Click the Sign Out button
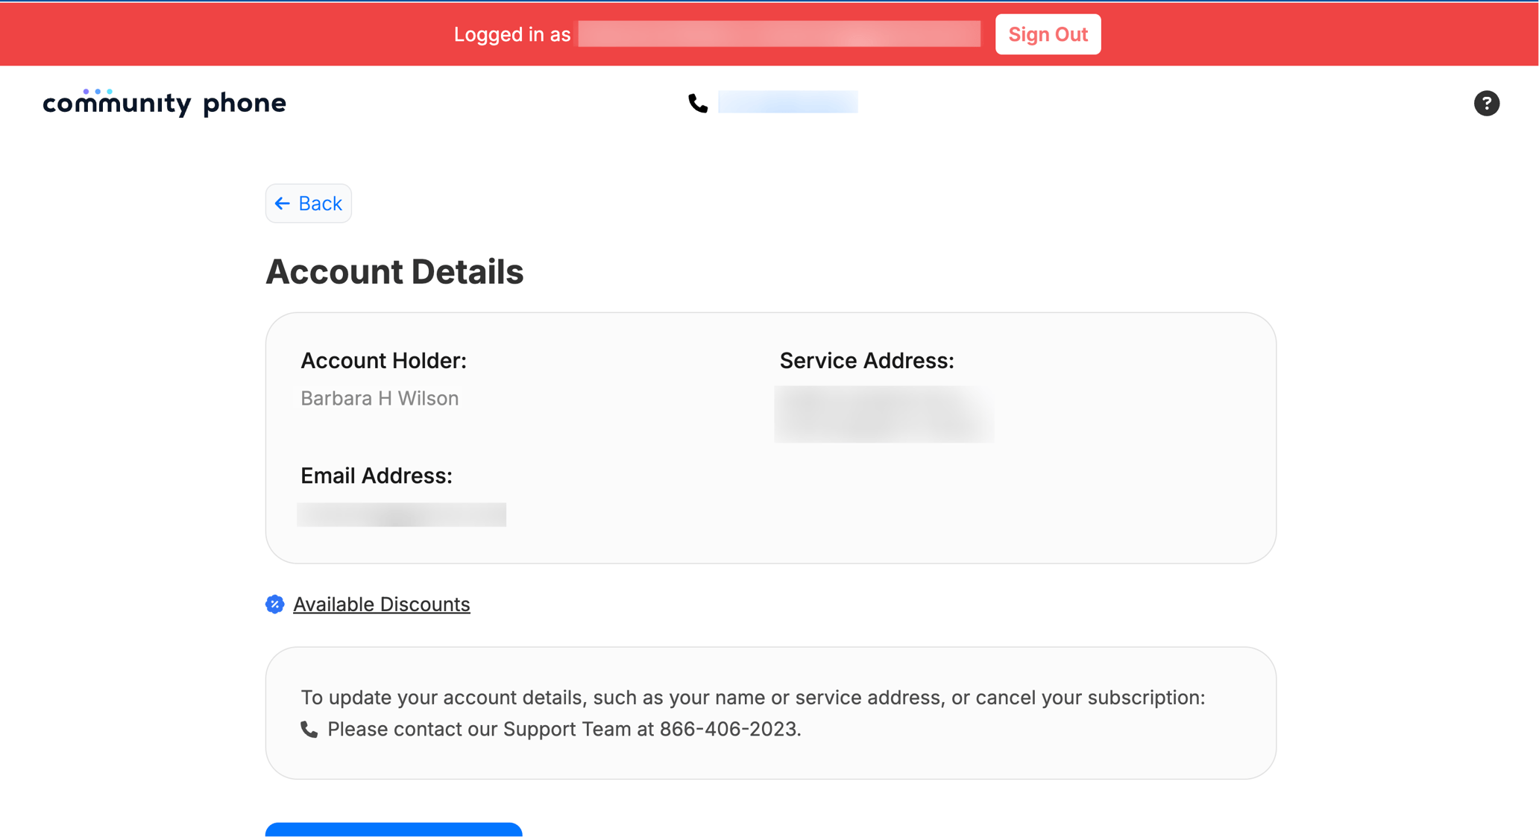The width and height of the screenshot is (1539, 837). coord(1047,34)
